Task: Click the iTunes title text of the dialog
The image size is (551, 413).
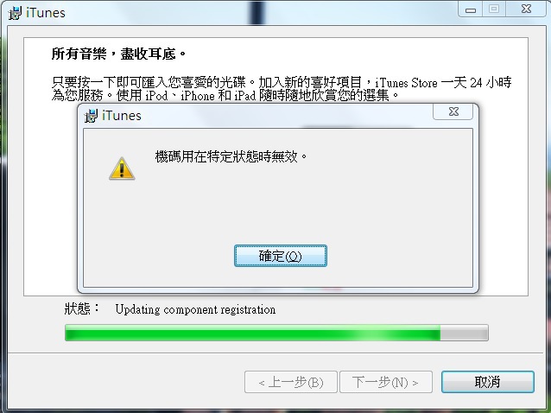Action: pyautogui.click(x=122, y=116)
